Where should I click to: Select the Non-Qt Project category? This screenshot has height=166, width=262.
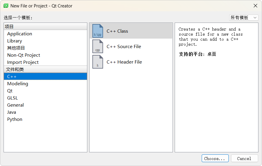click(x=45, y=55)
